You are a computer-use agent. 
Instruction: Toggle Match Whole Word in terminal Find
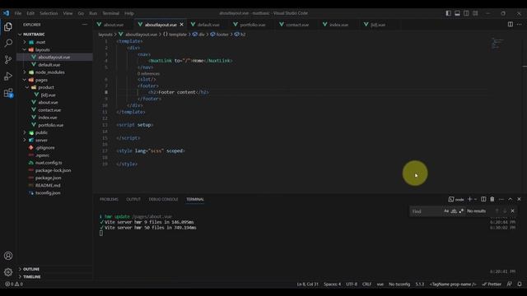[x=454, y=210]
